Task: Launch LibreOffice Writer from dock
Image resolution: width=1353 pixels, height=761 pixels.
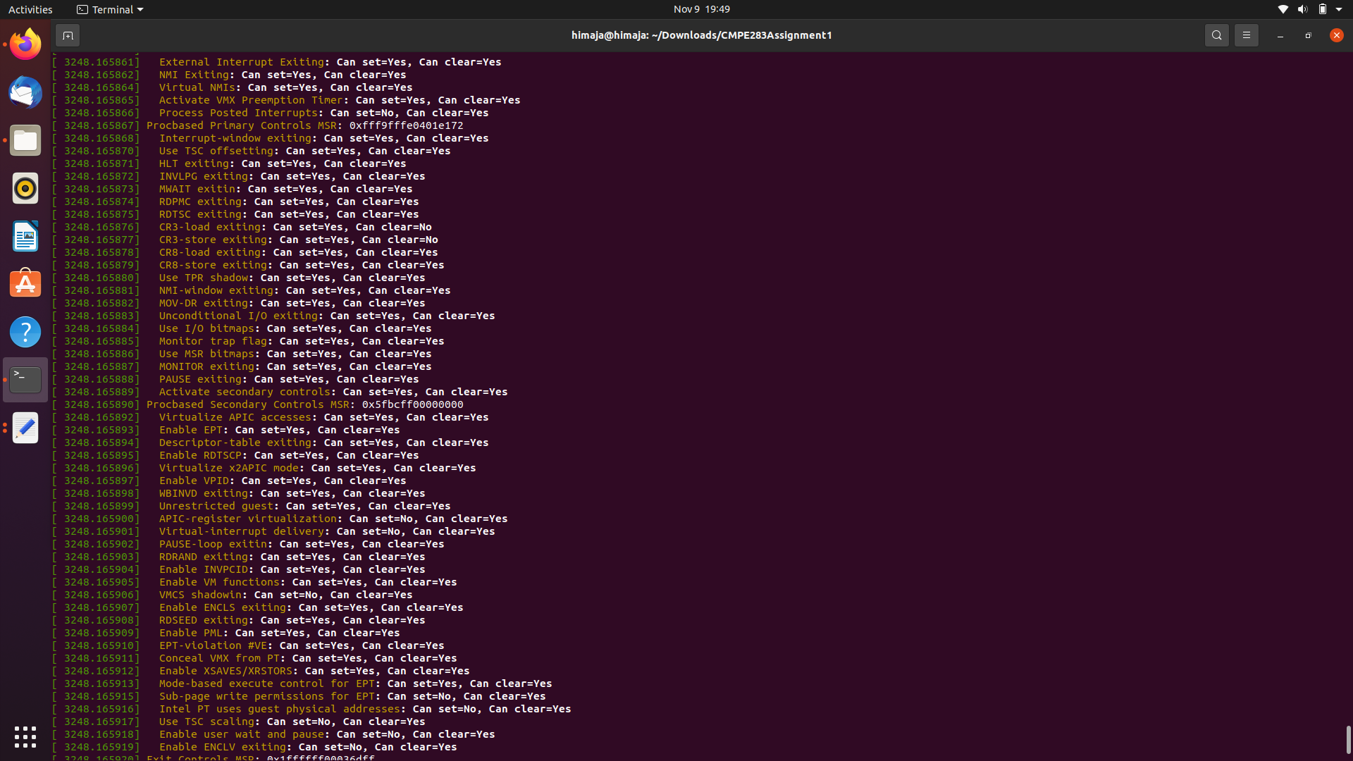Action: tap(25, 236)
